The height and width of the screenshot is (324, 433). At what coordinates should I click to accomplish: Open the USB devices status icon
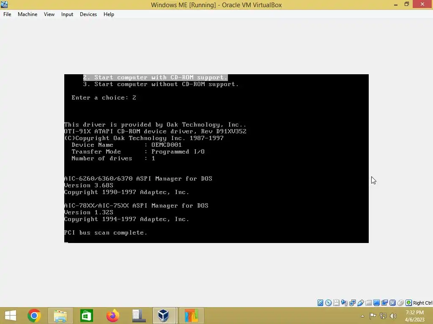pos(360,303)
